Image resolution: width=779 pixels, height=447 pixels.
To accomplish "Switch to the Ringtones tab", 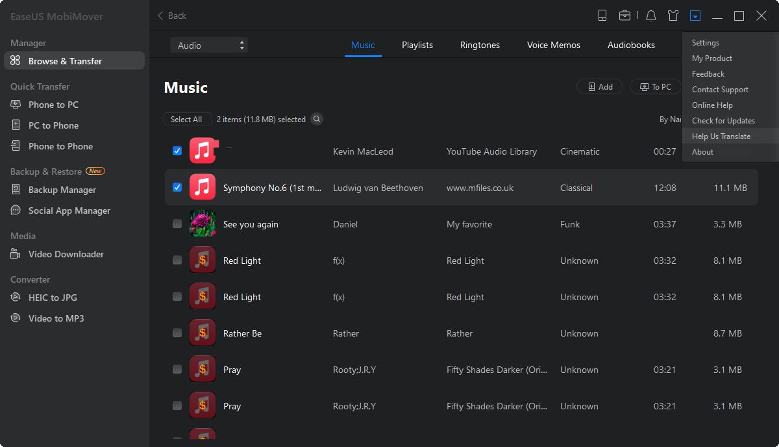I will click(480, 45).
